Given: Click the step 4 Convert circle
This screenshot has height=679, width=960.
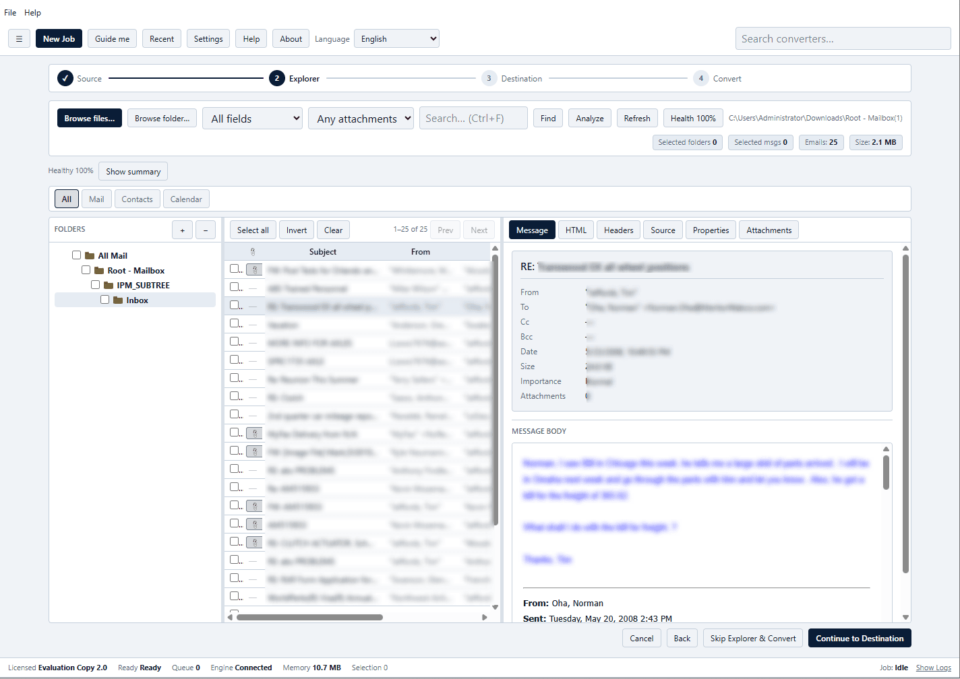Looking at the screenshot, I should (x=701, y=79).
